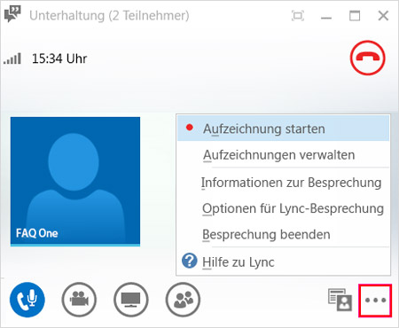Select Besprechung beenden
This screenshot has height=328, width=399.
click(x=283, y=234)
